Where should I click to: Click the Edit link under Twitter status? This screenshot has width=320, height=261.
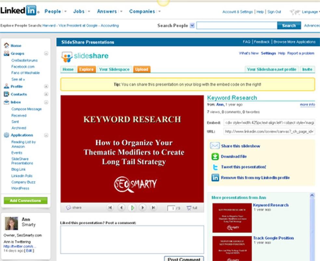29,250
